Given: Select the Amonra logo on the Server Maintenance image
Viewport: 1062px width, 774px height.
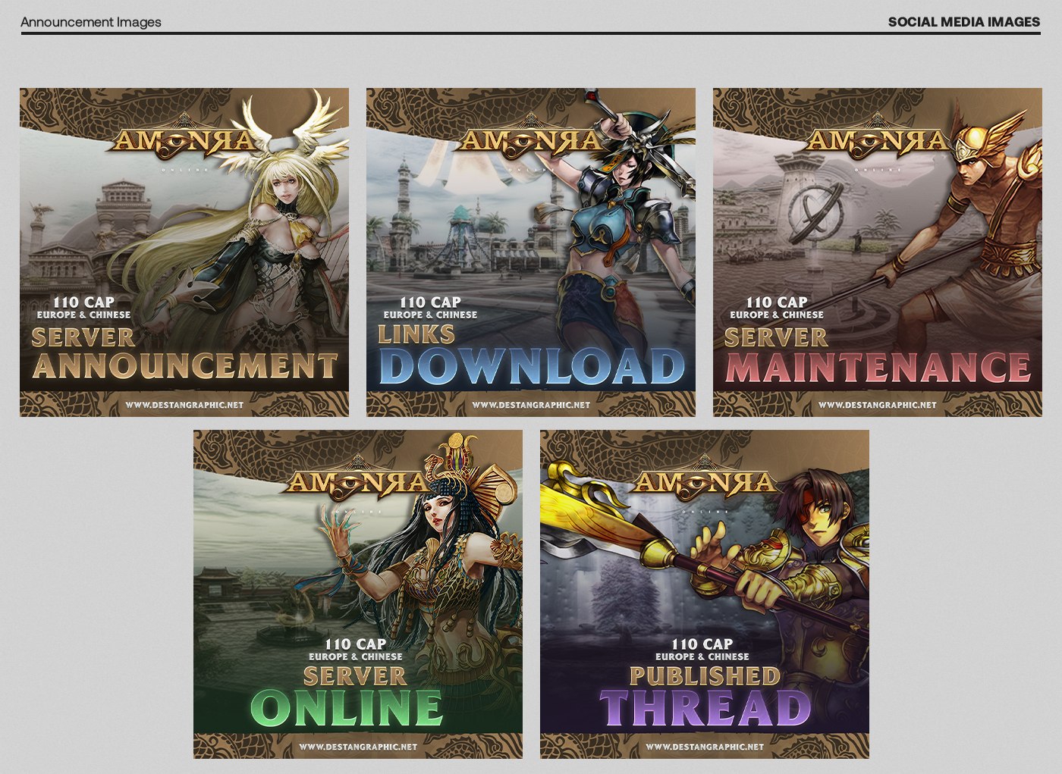Looking at the screenshot, I should click(877, 139).
